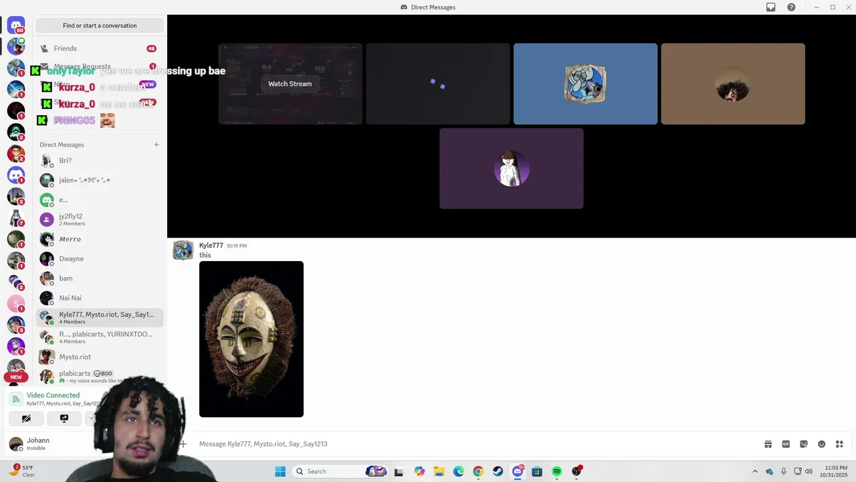The height and width of the screenshot is (482, 856).
Task: Expand the system tray hidden icons chevron
Action: (755, 471)
